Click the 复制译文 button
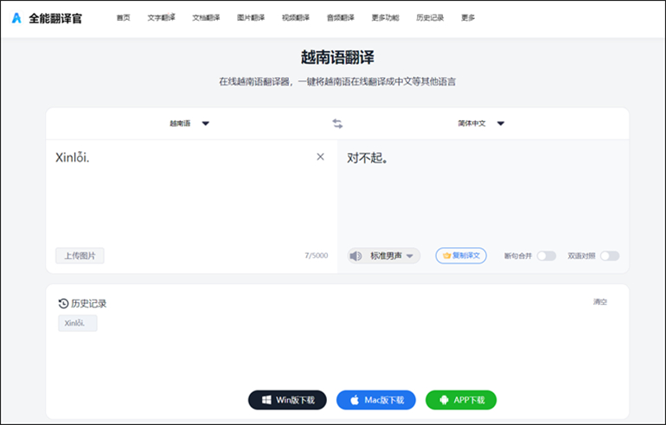Image resolution: width=666 pixels, height=425 pixels. click(461, 256)
